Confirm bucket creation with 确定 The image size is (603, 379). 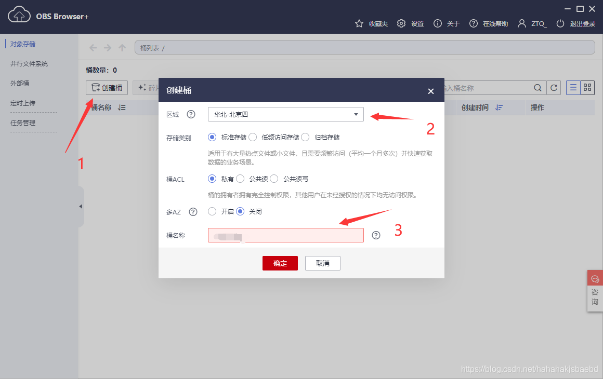(280, 263)
